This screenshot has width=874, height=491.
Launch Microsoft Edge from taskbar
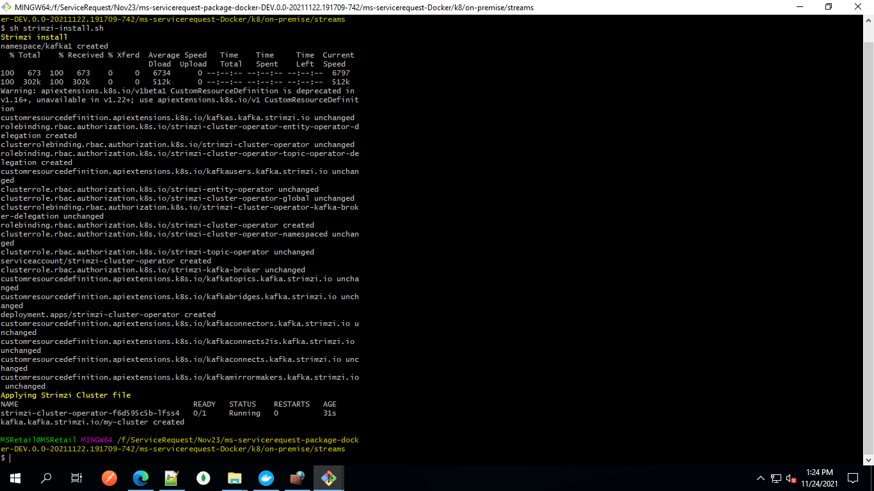click(x=141, y=478)
